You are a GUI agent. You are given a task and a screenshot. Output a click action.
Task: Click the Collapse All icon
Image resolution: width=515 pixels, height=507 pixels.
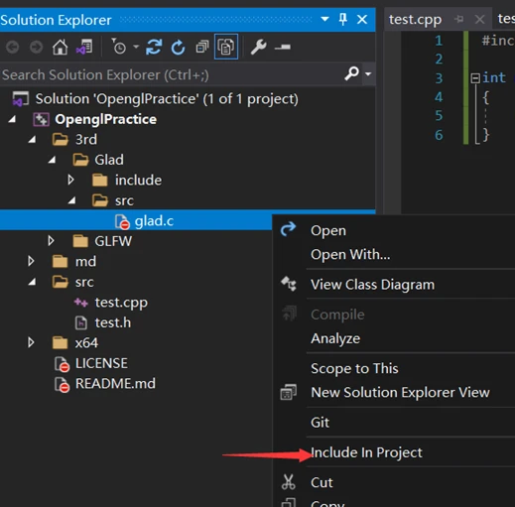pyautogui.click(x=202, y=47)
